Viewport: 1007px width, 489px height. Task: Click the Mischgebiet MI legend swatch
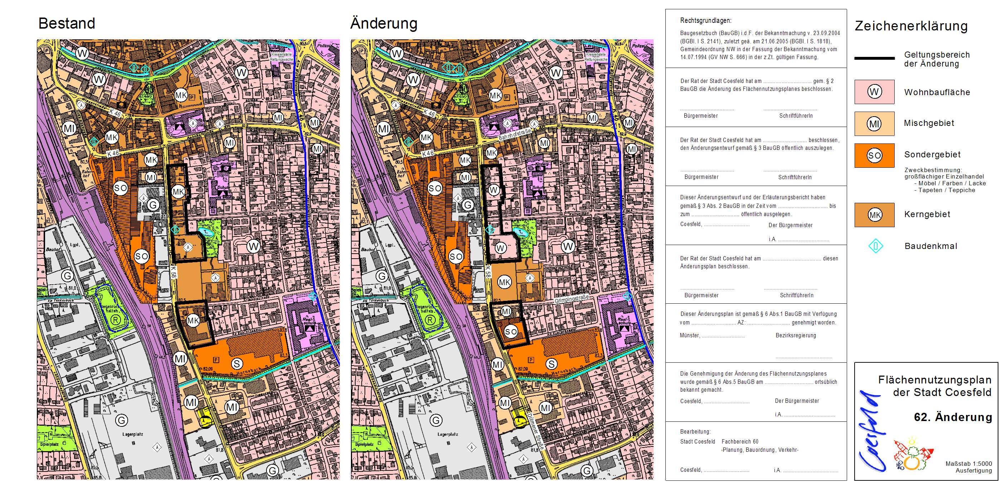pyautogui.click(x=874, y=124)
